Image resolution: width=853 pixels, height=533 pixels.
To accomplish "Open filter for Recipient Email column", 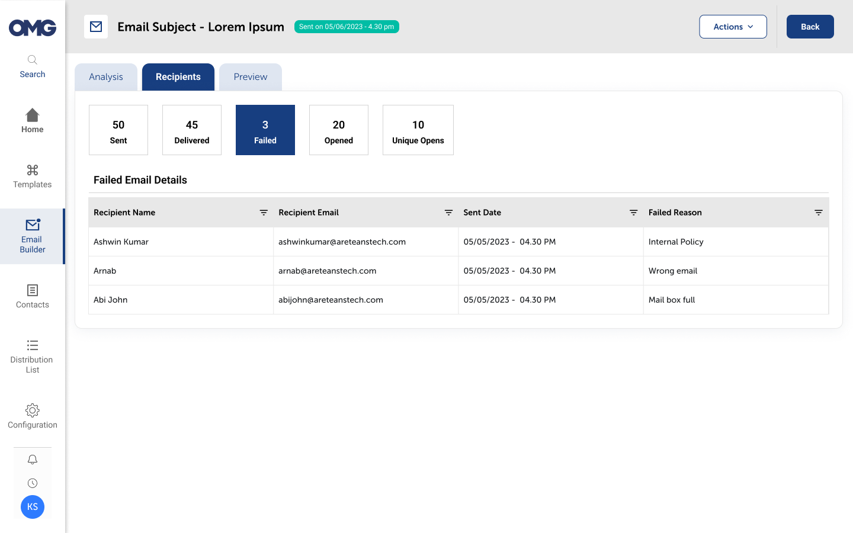I will tap(448, 213).
